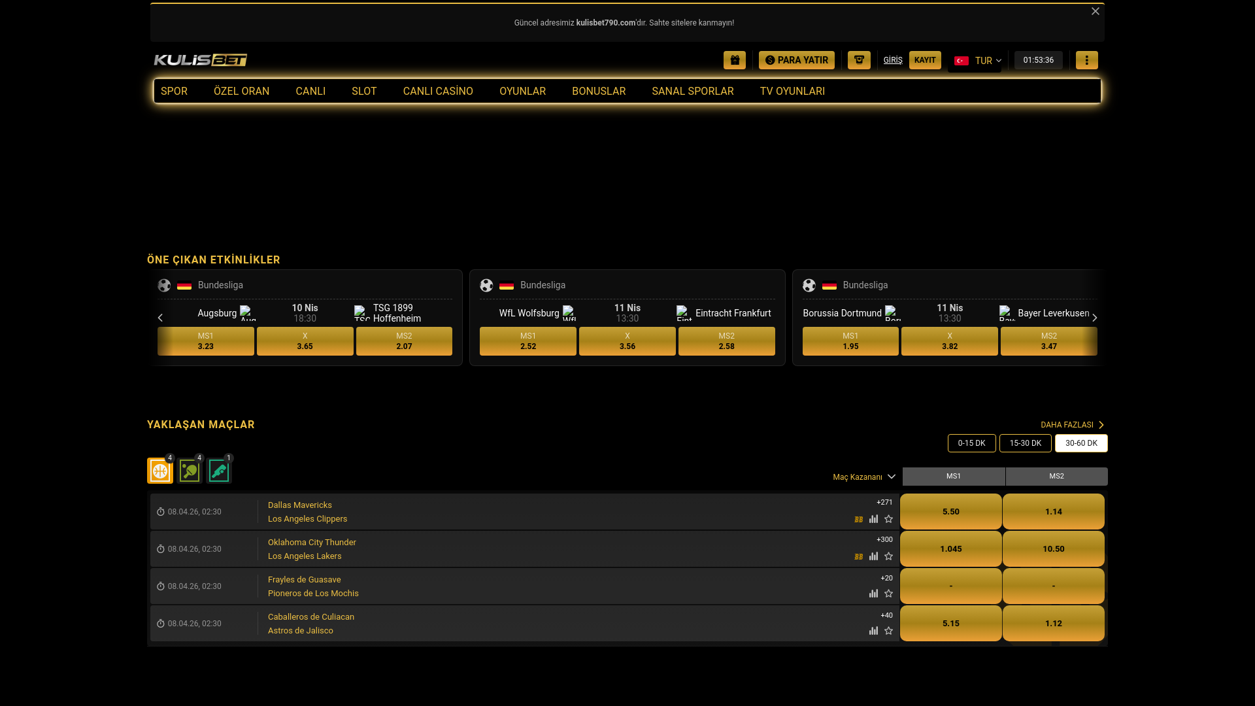Expand the Maç Kazananı market dropdown
This screenshot has height=706, width=1255.
coord(864,477)
